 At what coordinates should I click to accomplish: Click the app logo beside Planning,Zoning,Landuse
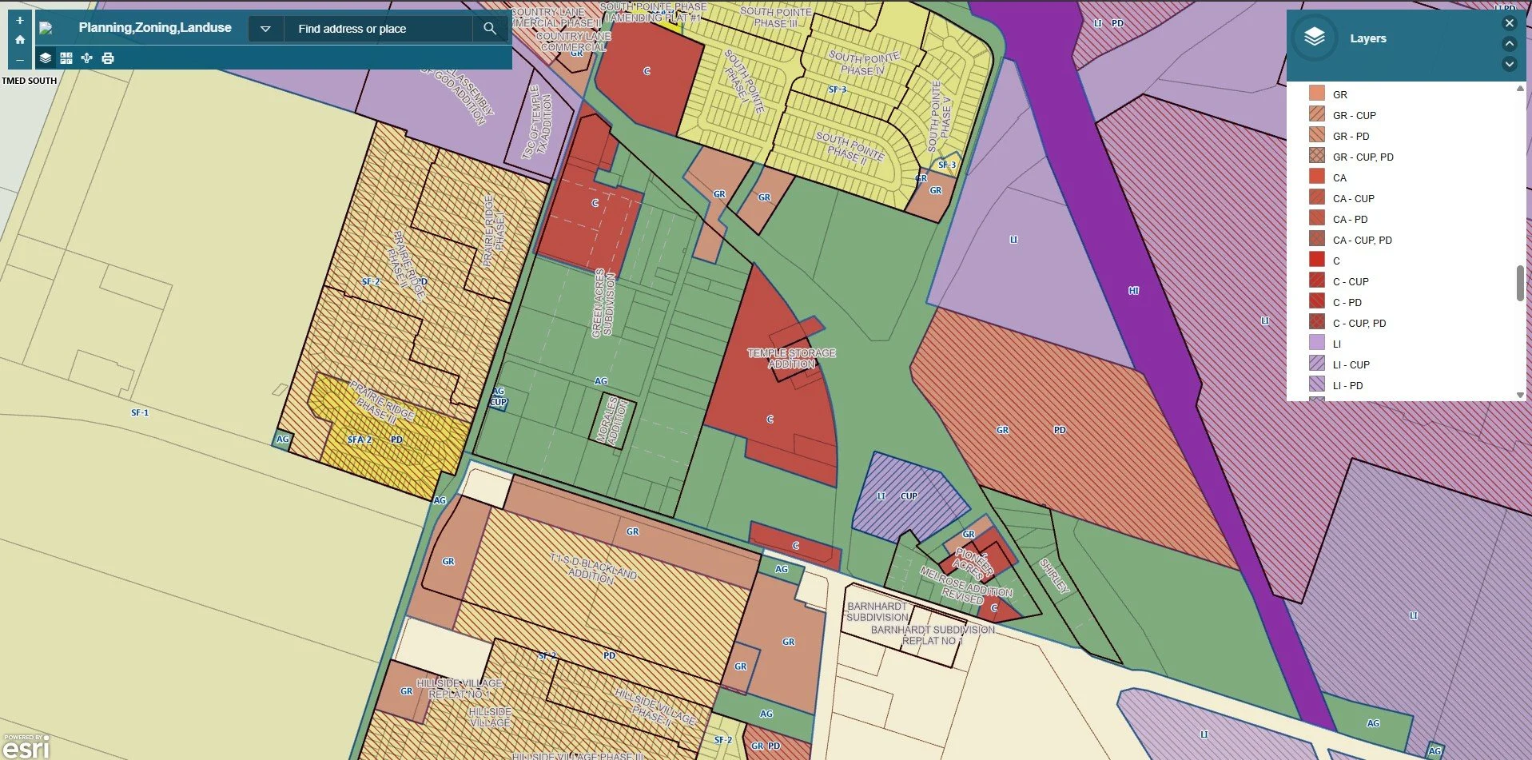46,28
